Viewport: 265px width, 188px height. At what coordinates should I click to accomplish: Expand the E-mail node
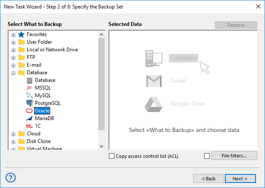click(13, 65)
